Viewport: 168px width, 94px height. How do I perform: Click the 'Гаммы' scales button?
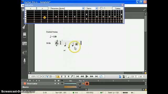(x=118, y=8)
